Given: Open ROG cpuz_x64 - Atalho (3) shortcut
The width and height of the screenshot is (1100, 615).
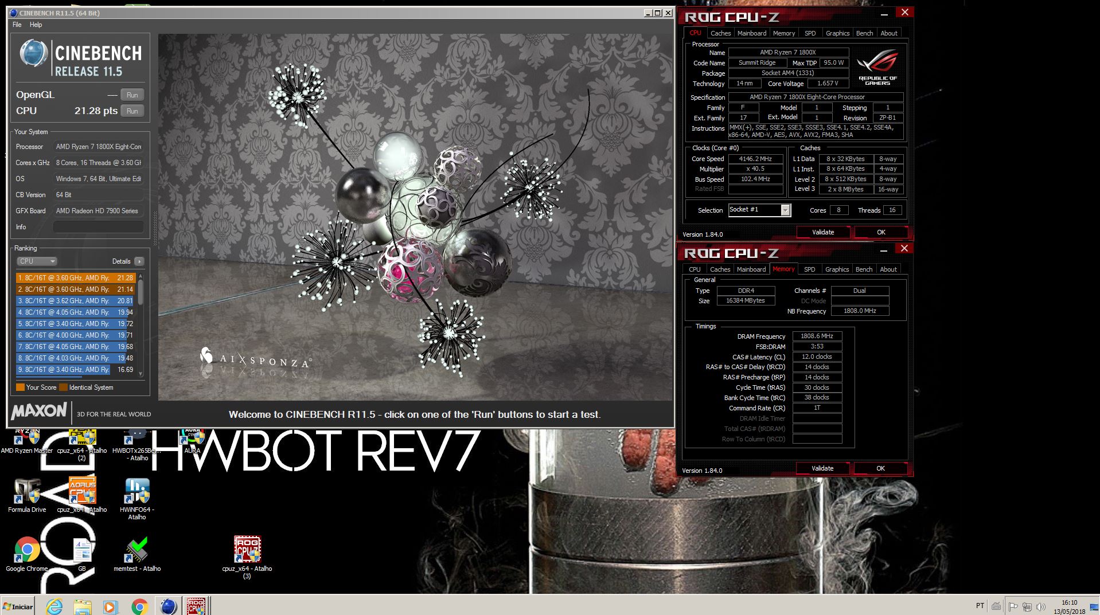Looking at the screenshot, I should (247, 557).
